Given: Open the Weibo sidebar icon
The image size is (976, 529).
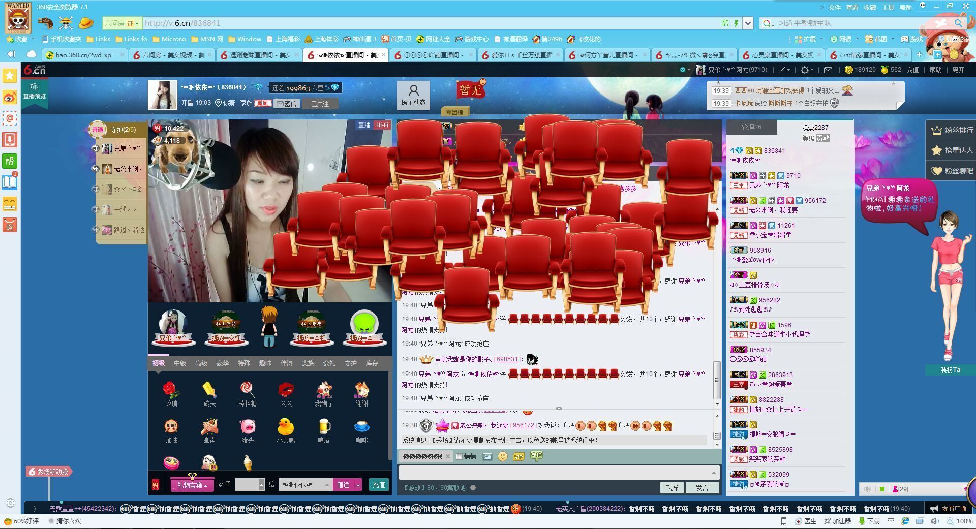Looking at the screenshot, I should click(10, 97).
